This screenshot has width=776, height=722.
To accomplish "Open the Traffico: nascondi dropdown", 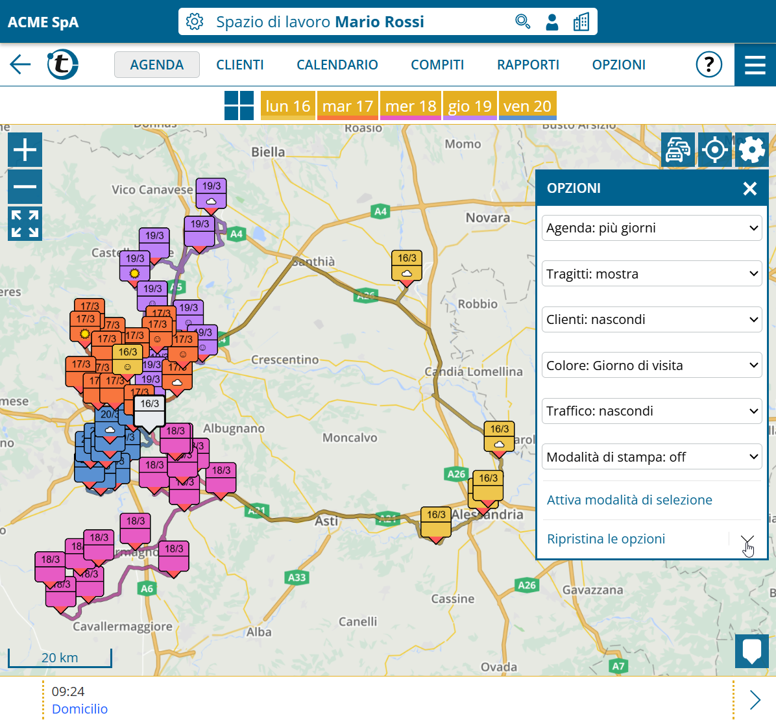I will (x=651, y=411).
